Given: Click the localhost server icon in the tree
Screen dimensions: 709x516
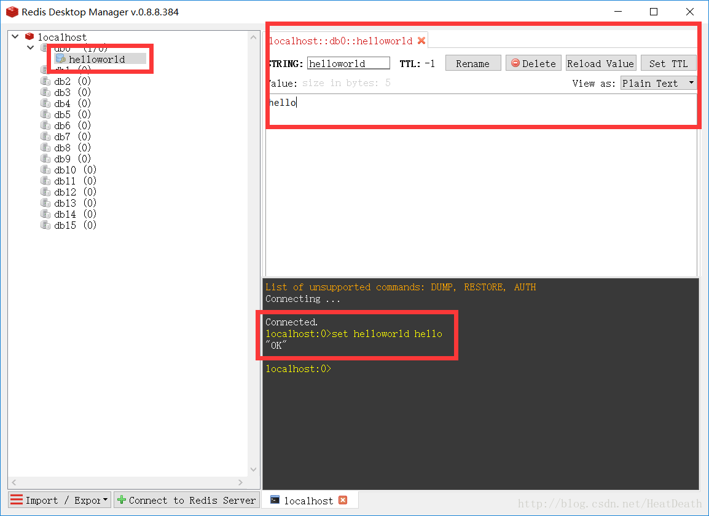Looking at the screenshot, I should tap(29, 36).
